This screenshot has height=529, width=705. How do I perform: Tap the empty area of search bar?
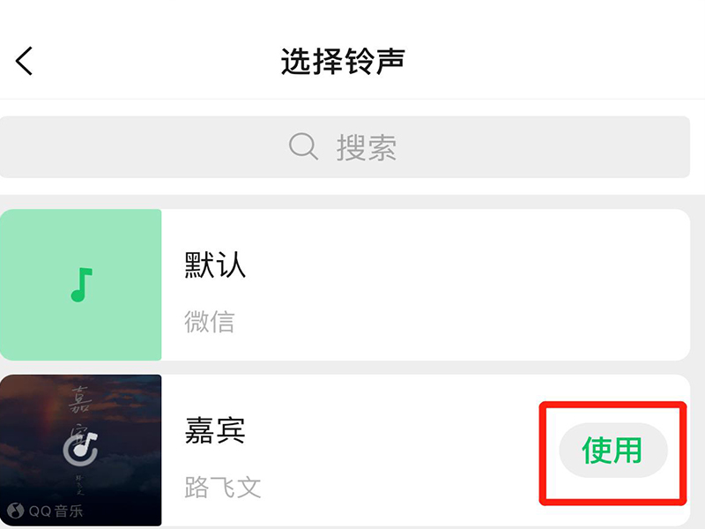click(539, 147)
